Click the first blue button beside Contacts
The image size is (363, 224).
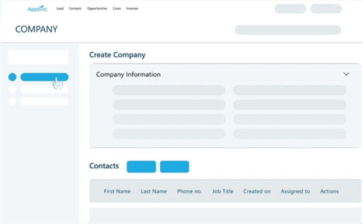click(141, 166)
